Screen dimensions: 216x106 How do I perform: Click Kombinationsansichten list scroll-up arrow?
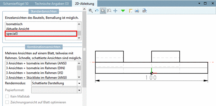click(x=79, y=63)
